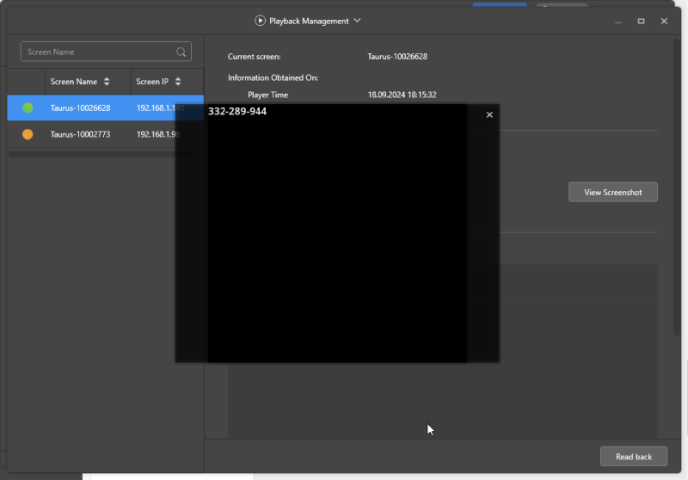Image resolution: width=688 pixels, height=480 pixels.
Task: Sort the list by Screen Name arrows
Action: click(x=107, y=82)
